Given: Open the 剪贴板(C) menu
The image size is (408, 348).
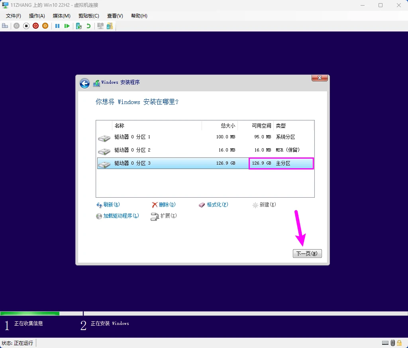Looking at the screenshot, I should pos(89,16).
